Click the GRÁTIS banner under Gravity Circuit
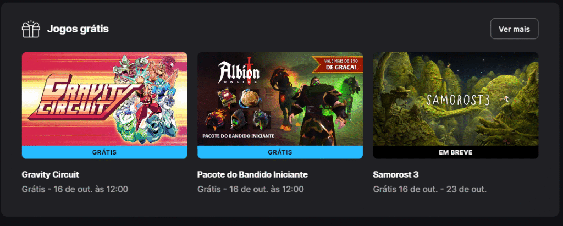563x226 pixels. click(104, 152)
